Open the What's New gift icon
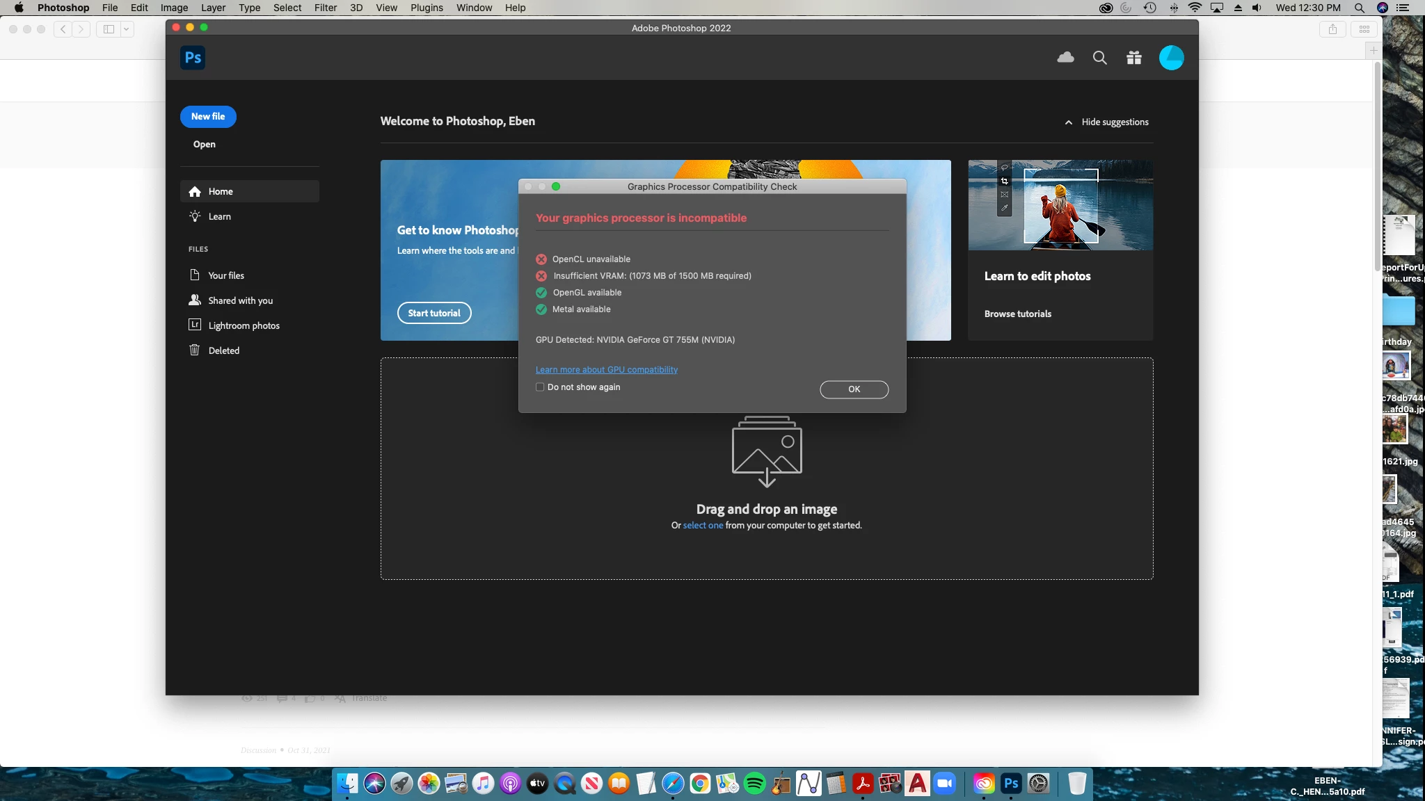1425x801 pixels. click(x=1133, y=58)
